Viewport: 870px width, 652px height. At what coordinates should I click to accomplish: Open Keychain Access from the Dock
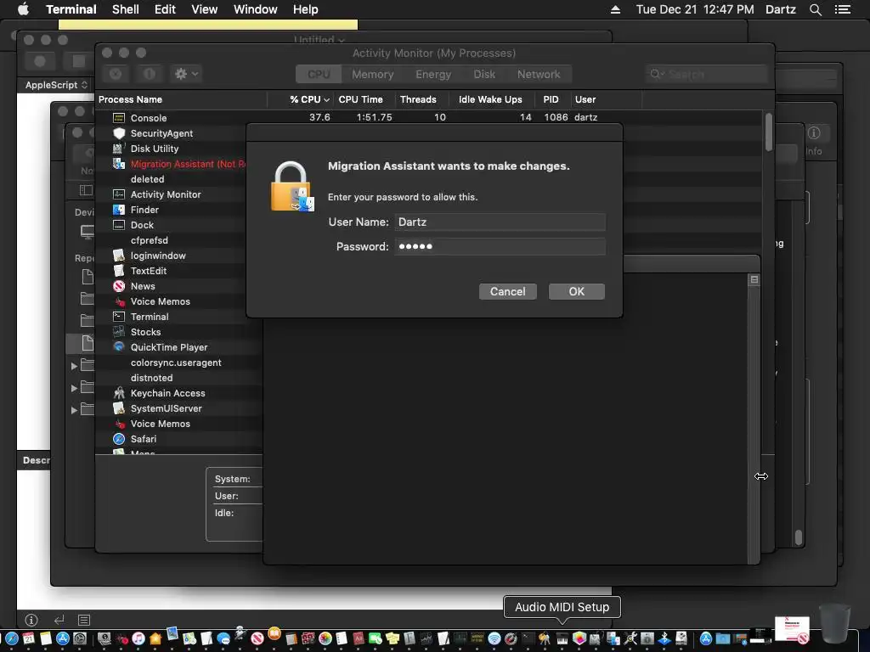click(x=545, y=638)
